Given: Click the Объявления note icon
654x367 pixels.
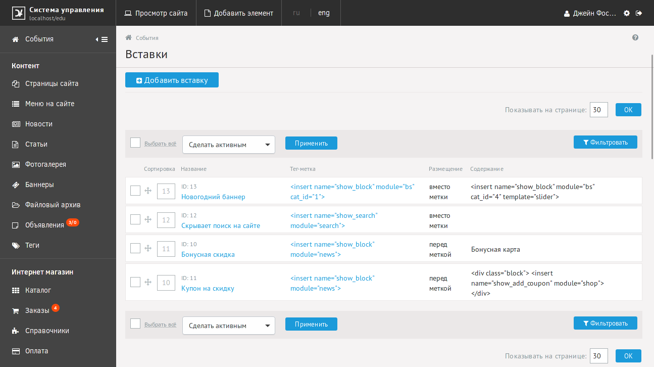Looking at the screenshot, I should click(15, 225).
